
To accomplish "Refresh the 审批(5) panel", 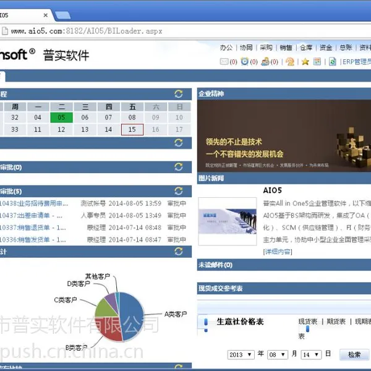I will point(179,191).
